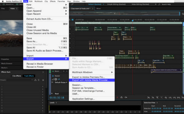Click the delete preset icon in Effects Rack
Viewport: 184px width, 114px height.
[39, 80]
